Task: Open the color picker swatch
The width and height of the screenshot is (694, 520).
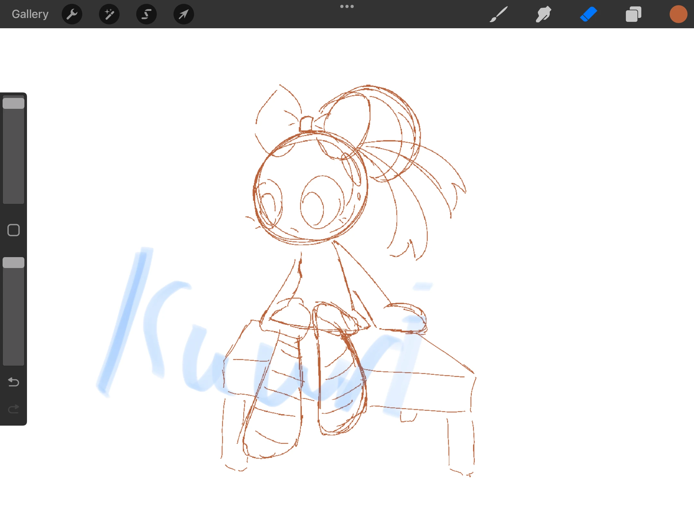Action: [678, 14]
